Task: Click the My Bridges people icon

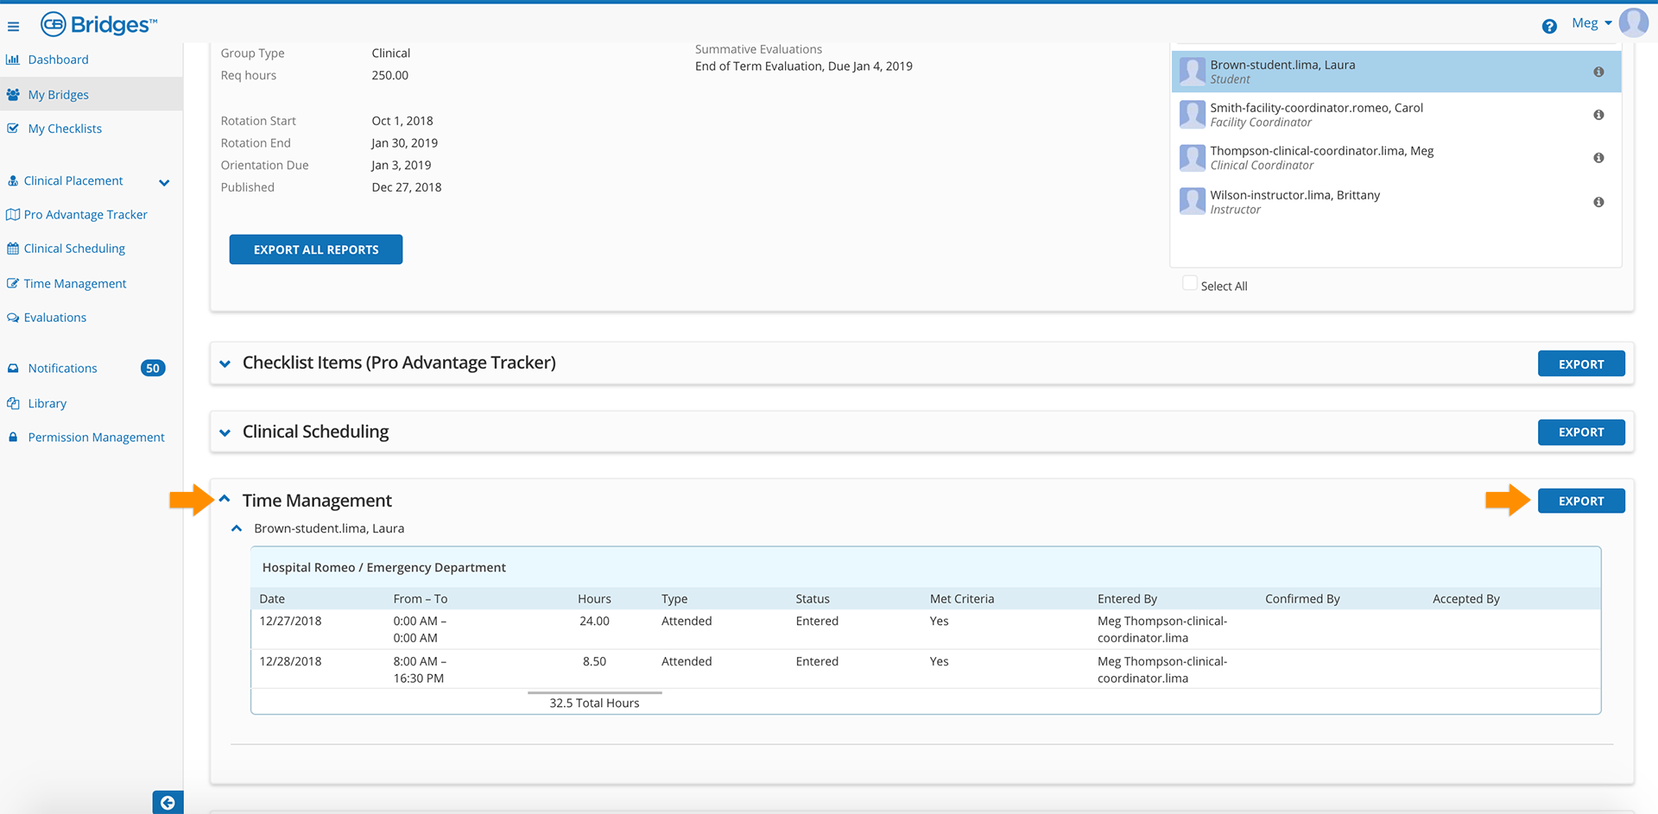Action: pyautogui.click(x=13, y=95)
